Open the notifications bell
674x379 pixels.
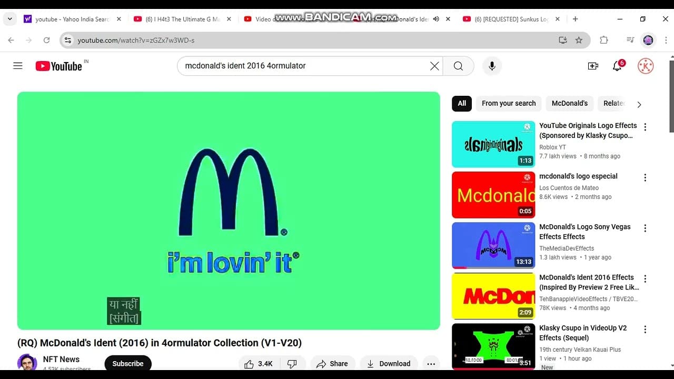click(617, 66)
